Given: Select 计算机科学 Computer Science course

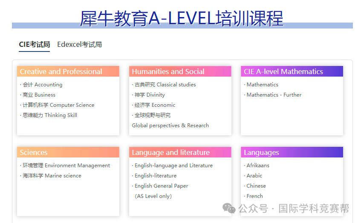Looking at the screenshot, I should coord(58,105).
